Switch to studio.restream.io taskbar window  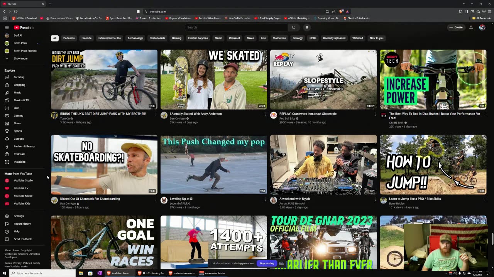point(182,273)
